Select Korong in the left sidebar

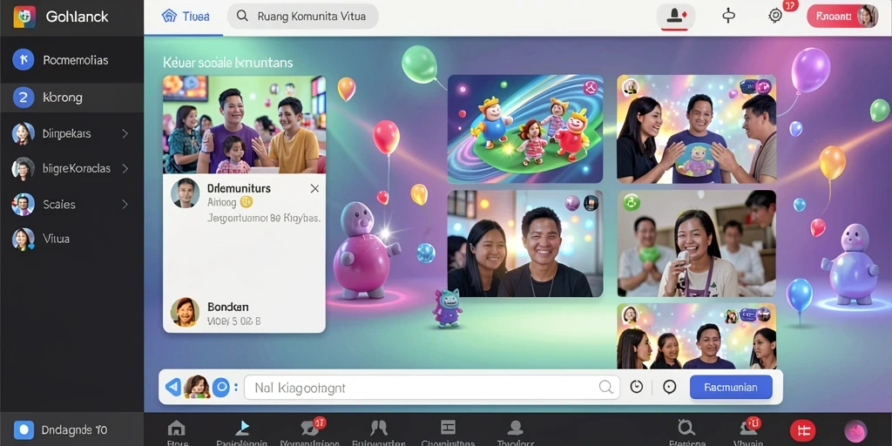71,98
